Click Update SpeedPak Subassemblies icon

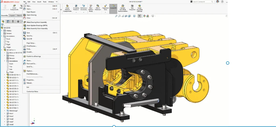point(123,6)
